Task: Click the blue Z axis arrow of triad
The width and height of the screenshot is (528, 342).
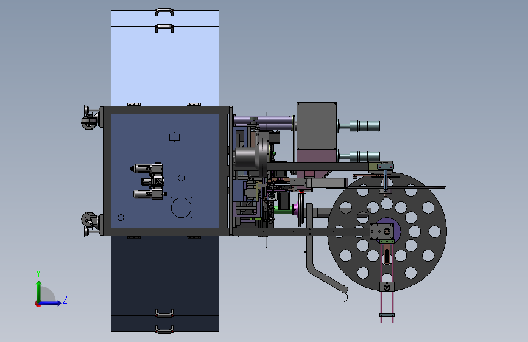Action: (51, 303)
